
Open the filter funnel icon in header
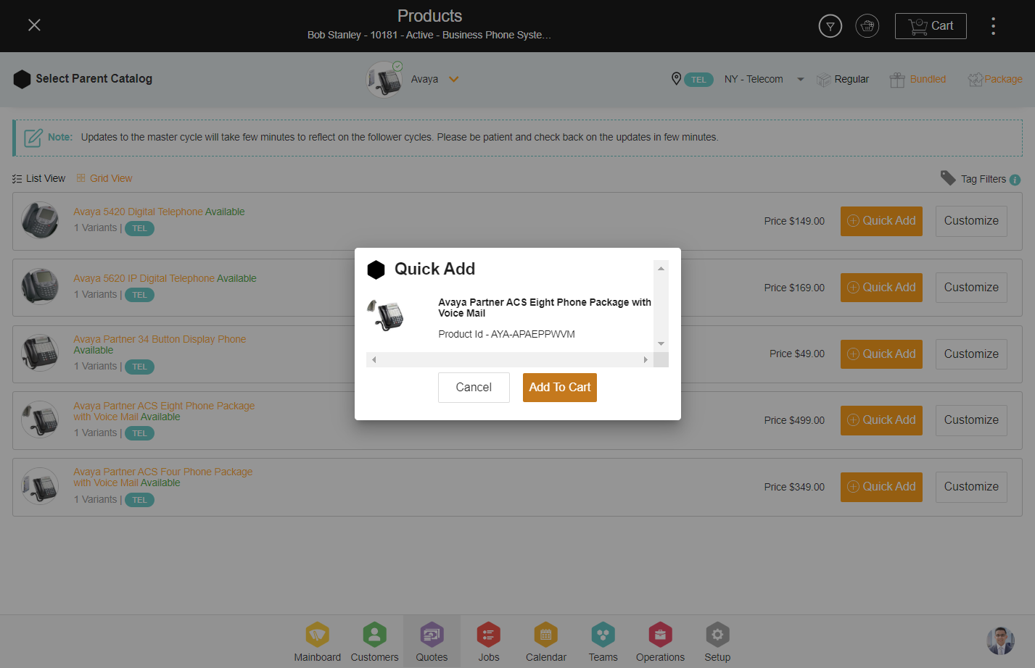(830, 26)
